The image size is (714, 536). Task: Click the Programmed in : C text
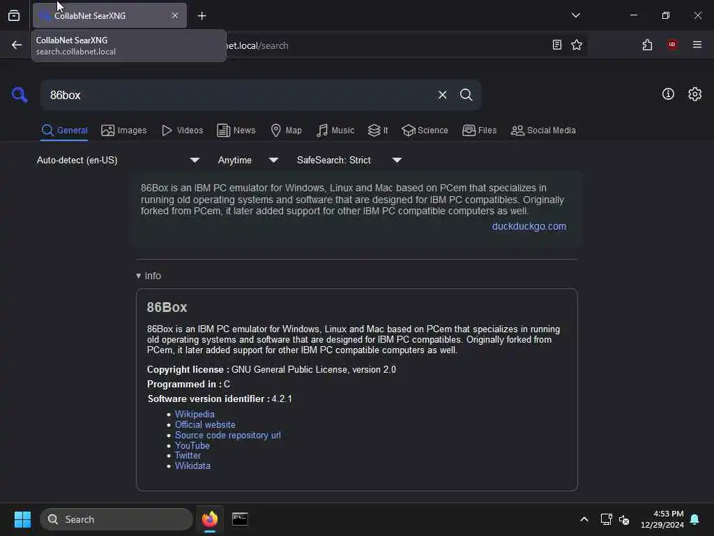pyautogui.click(x=188, y=384)
